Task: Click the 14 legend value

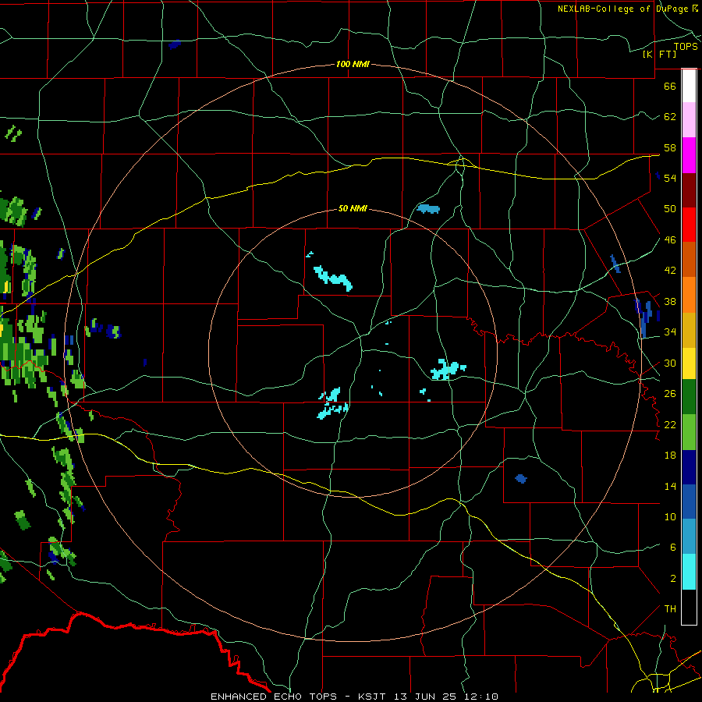Action: (x=670, y=486)
